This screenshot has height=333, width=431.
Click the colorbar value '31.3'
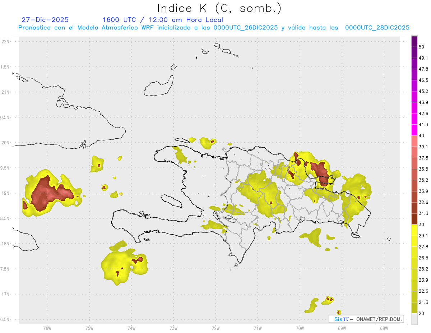coord(423,213)
